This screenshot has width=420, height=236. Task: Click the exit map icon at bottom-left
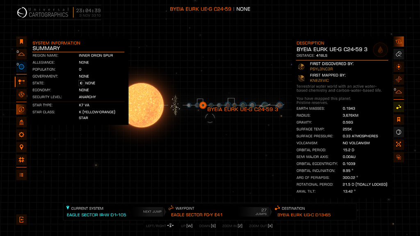click(x=21, y=220)
